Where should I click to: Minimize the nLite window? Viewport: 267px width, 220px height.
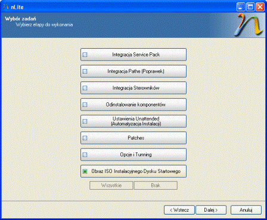pos(241,7)
